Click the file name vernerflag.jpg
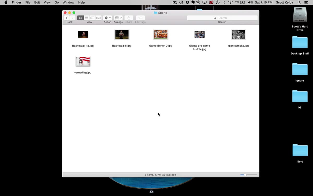 [x=83, y=73]
